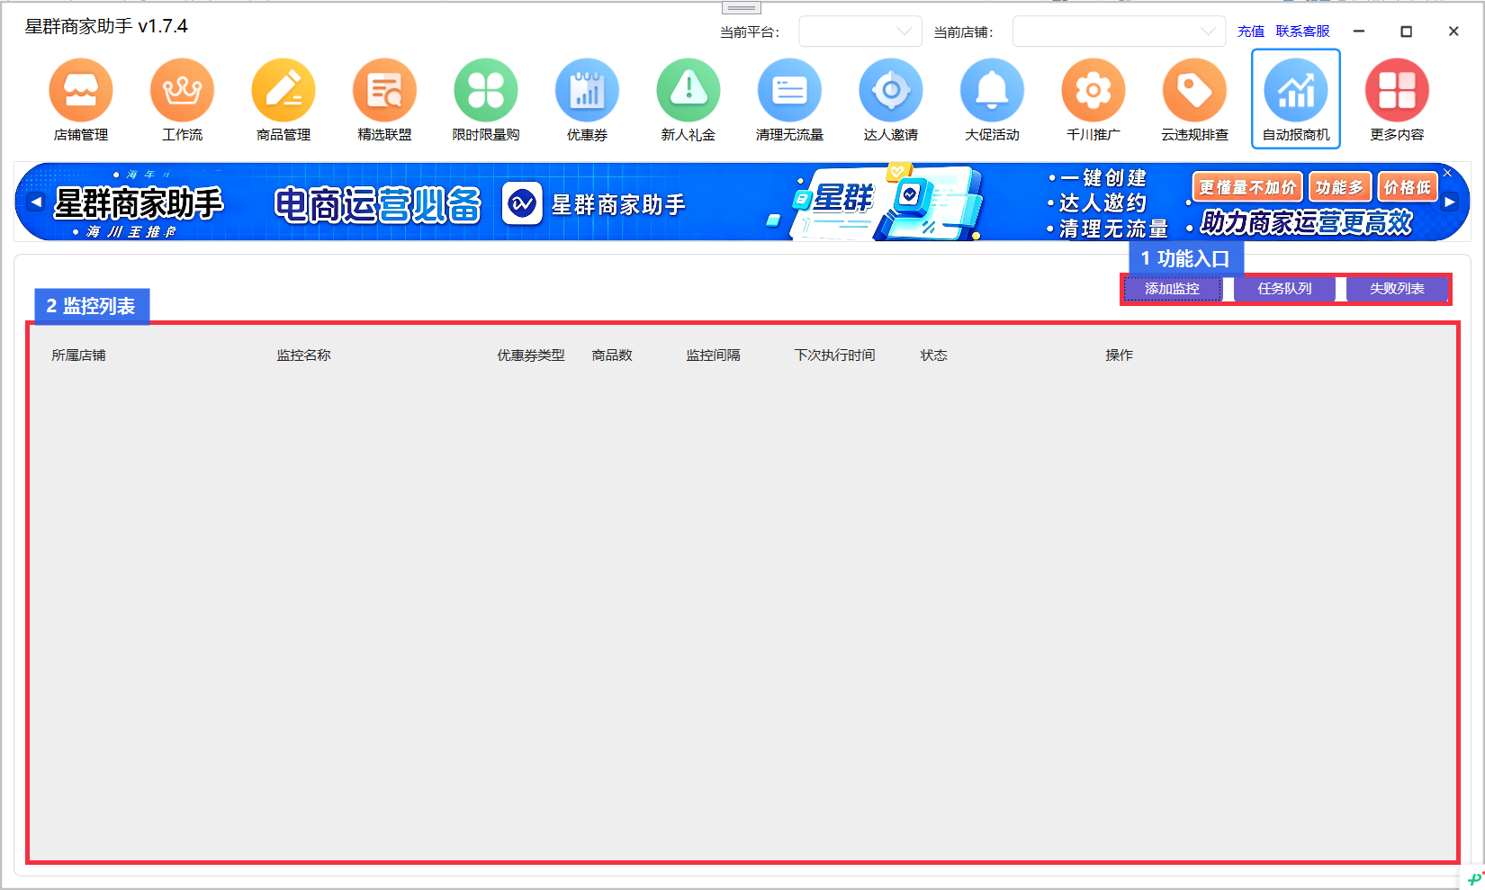Open the 更多内容 grid icon
The height and width of the screenshot is (890, 1485).
click(1397, 90)
